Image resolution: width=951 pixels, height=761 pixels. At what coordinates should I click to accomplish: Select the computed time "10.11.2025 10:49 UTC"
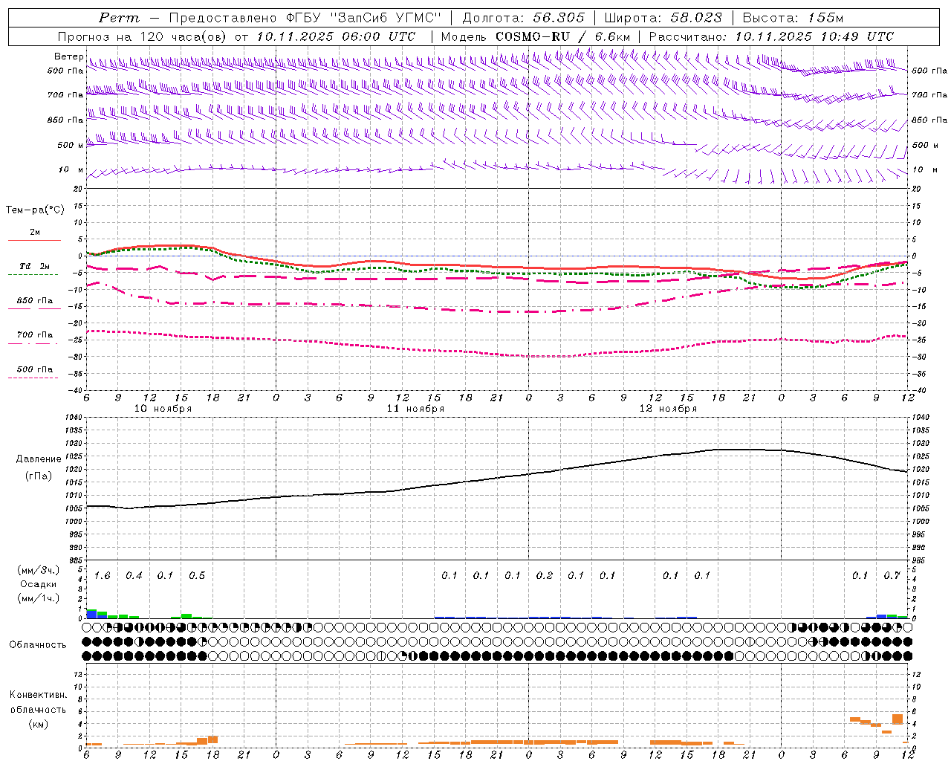[814, 36]
